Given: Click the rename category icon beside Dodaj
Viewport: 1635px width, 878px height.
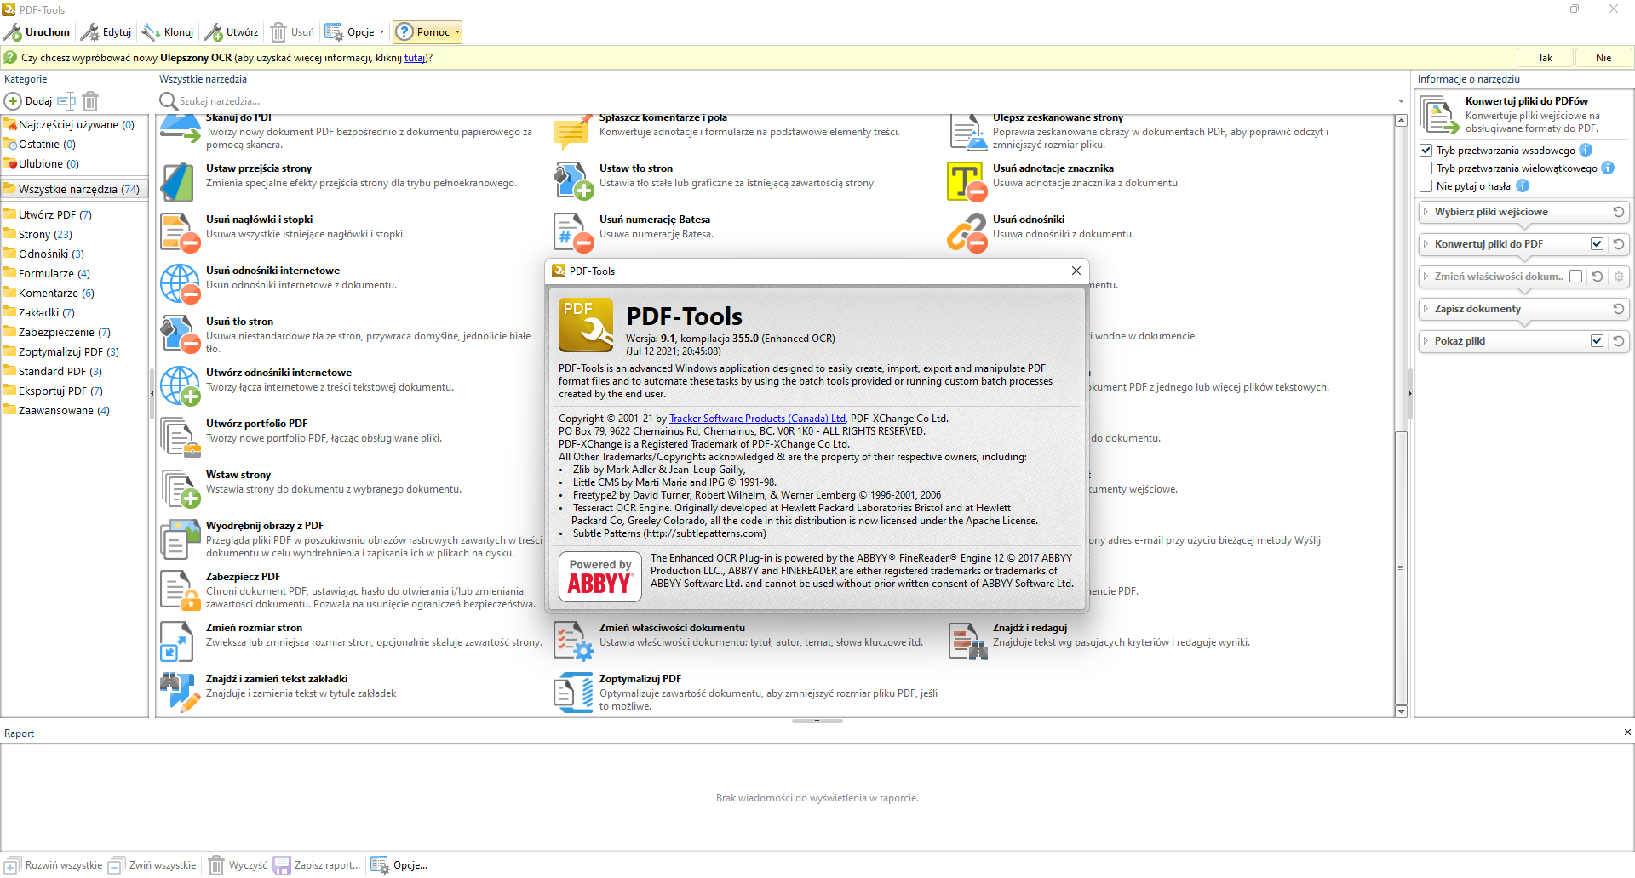Looking at the screenshot, I should [66, 101].
